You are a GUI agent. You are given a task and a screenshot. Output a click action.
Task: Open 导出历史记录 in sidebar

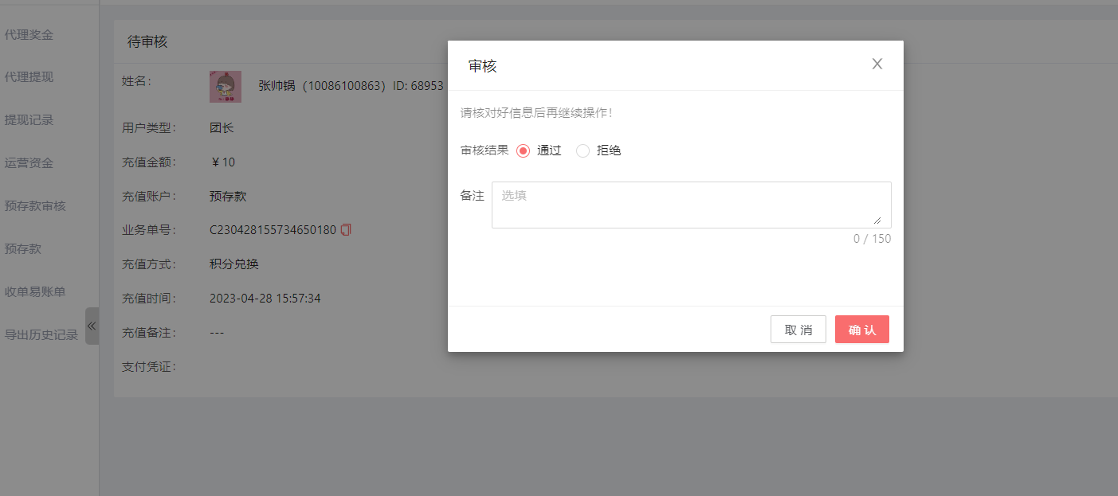[41, 335]
